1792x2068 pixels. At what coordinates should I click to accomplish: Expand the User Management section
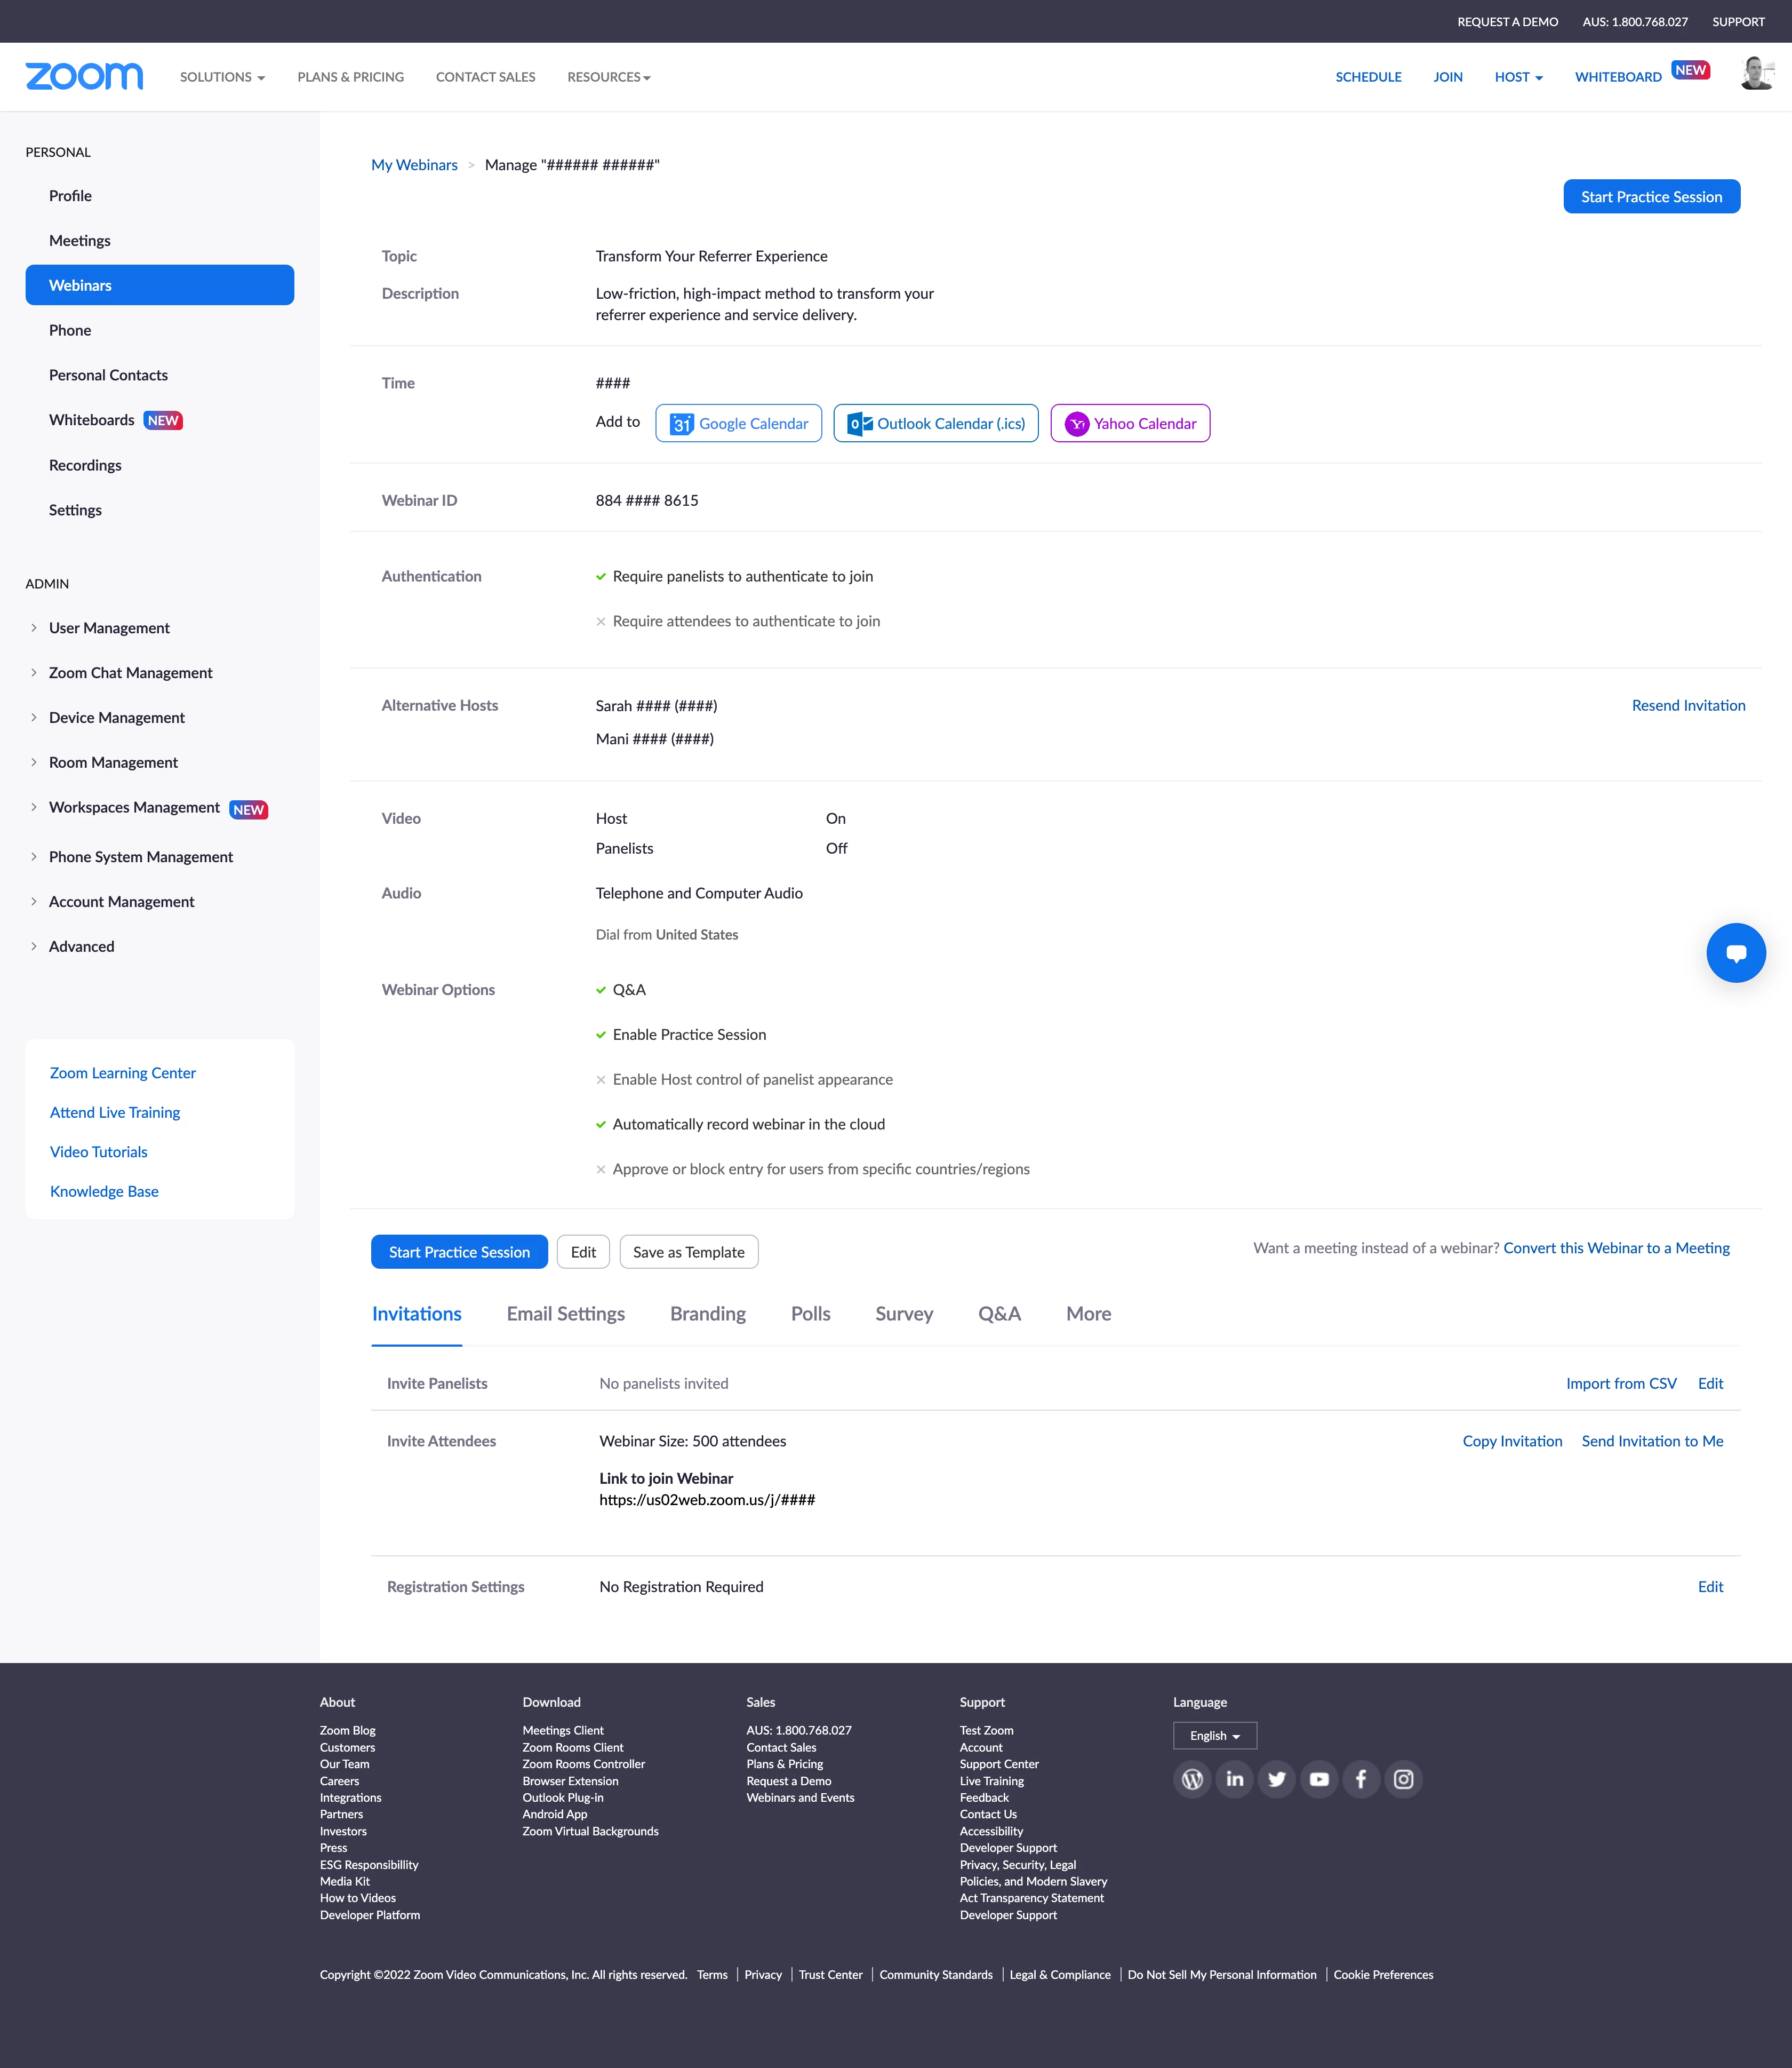[109, 629]
